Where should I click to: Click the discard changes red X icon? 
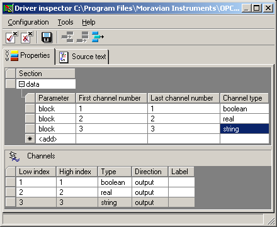coord(26,37)
